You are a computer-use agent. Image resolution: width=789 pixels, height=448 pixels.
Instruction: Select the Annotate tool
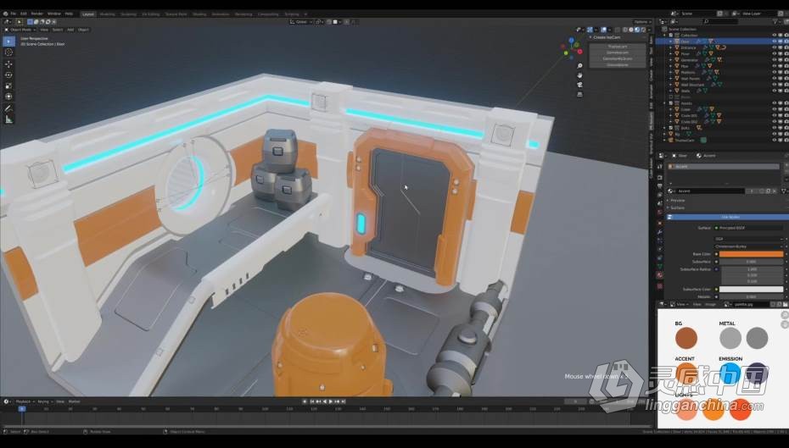8,108
